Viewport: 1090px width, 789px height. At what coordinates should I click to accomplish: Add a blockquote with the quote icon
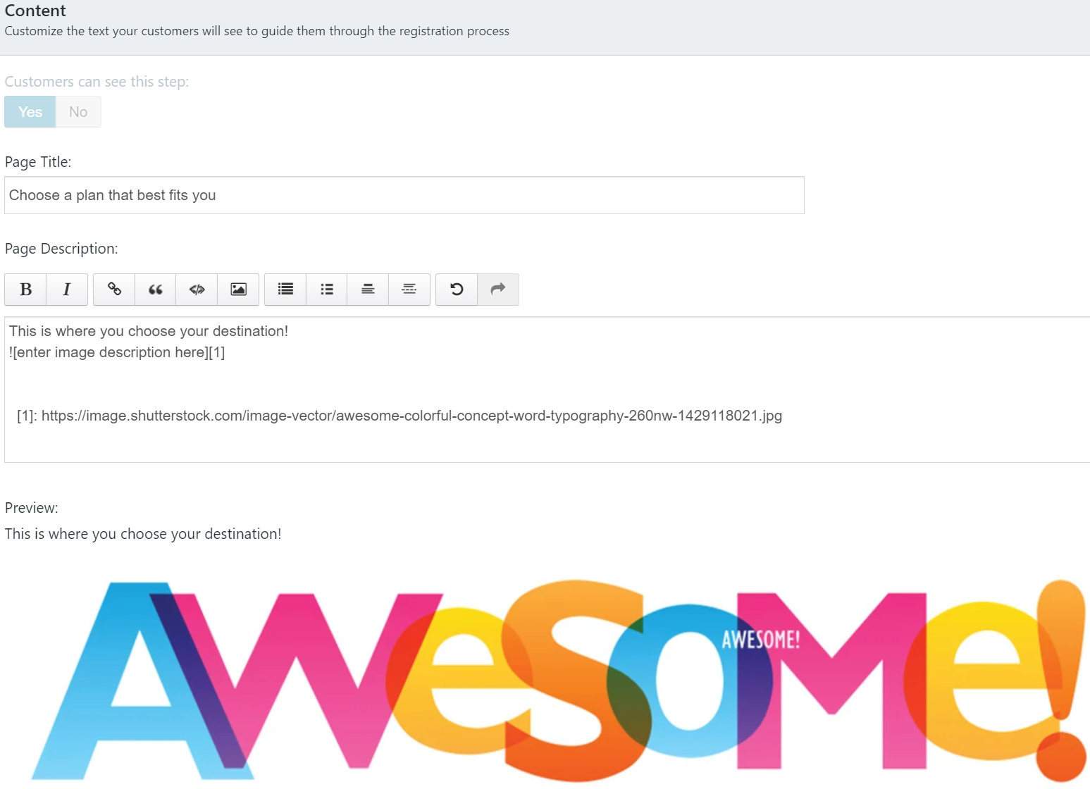click(x=156, y=290)
